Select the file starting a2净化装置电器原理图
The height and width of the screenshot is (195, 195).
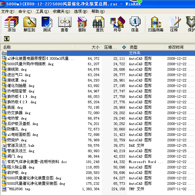[x=40, y=59]
